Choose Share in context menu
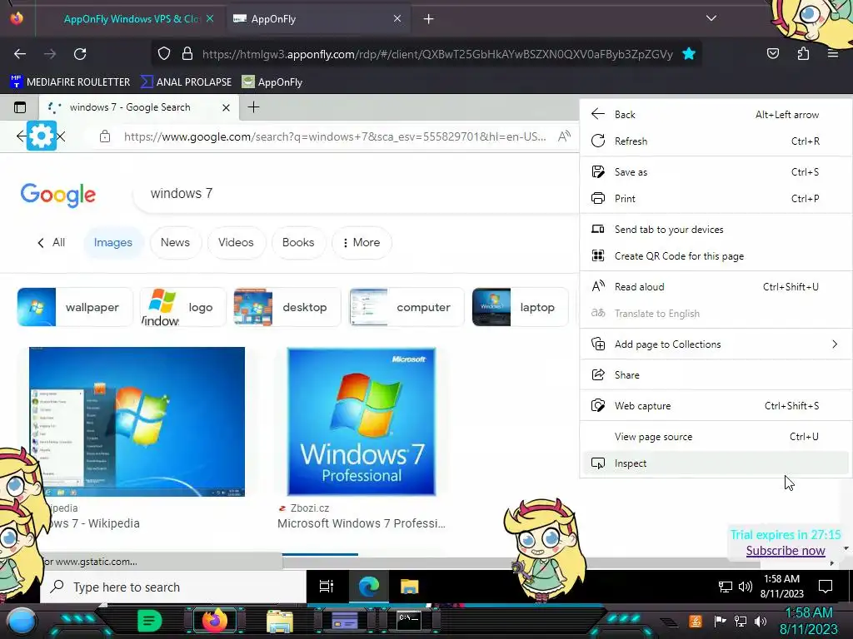This screenshot has height=639, width=853. tap(716, 375)
